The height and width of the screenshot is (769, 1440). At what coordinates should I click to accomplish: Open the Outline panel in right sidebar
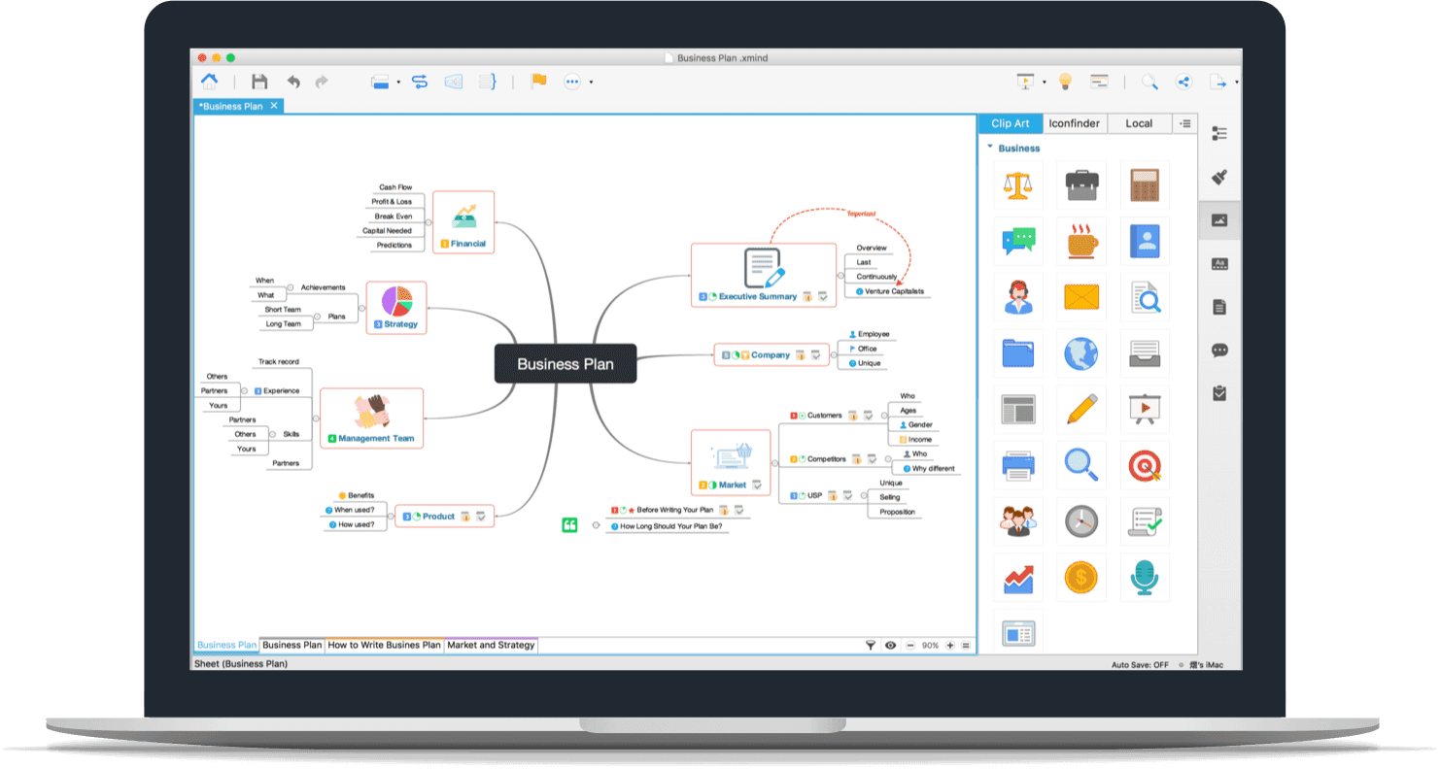click(1220, 134)
